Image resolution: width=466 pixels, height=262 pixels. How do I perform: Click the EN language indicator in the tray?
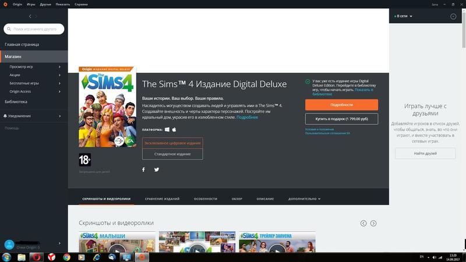tap(421, 257)
